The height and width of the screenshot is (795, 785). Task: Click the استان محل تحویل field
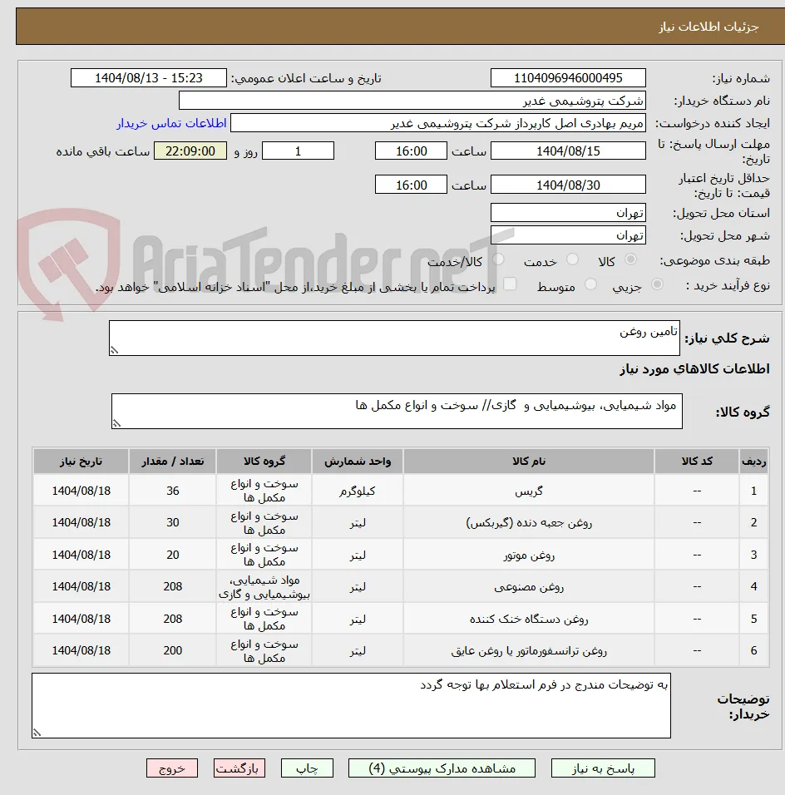568,212
